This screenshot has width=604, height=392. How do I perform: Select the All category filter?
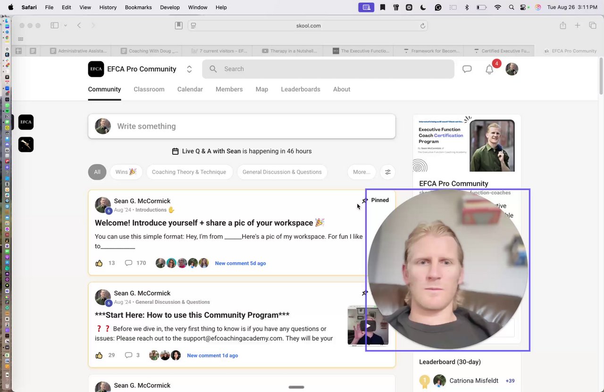pos(97,172)
